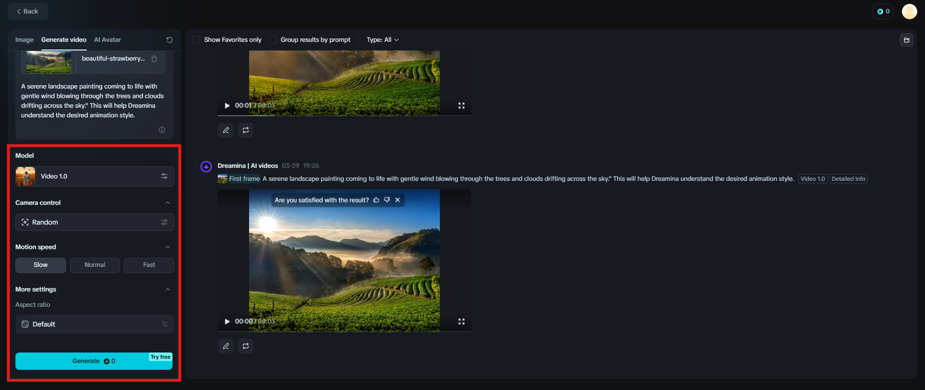
Task: Expand the bottom video to fullscreen
Action: tap(462, 321)
